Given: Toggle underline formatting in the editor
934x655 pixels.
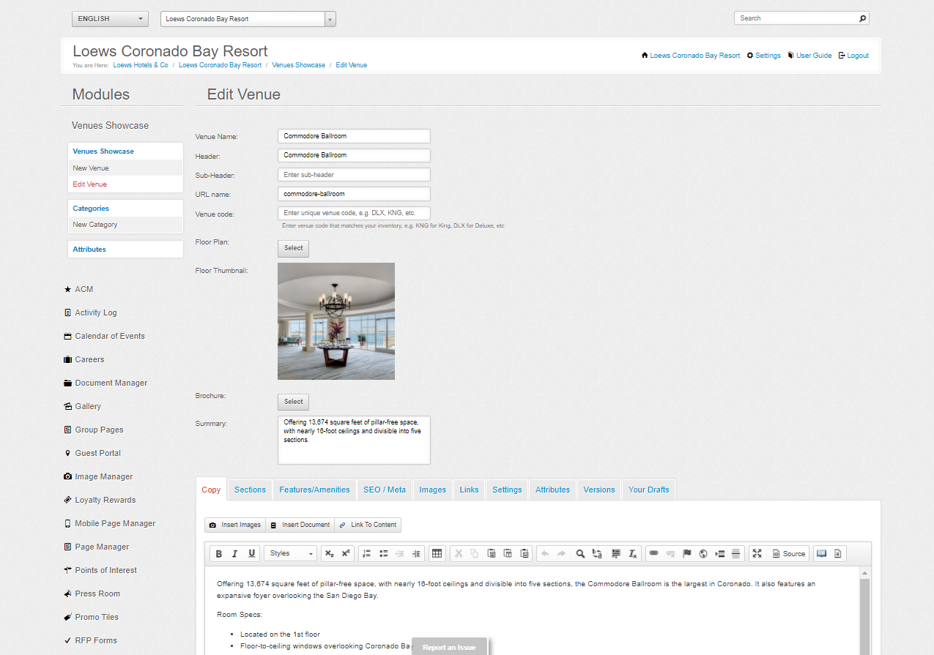Looking at the screenshot, I should (252, 554).
